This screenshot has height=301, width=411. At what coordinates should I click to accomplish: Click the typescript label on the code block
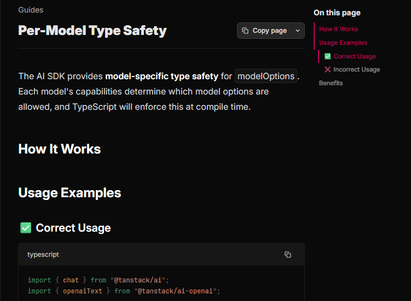[x=43, y=255]
